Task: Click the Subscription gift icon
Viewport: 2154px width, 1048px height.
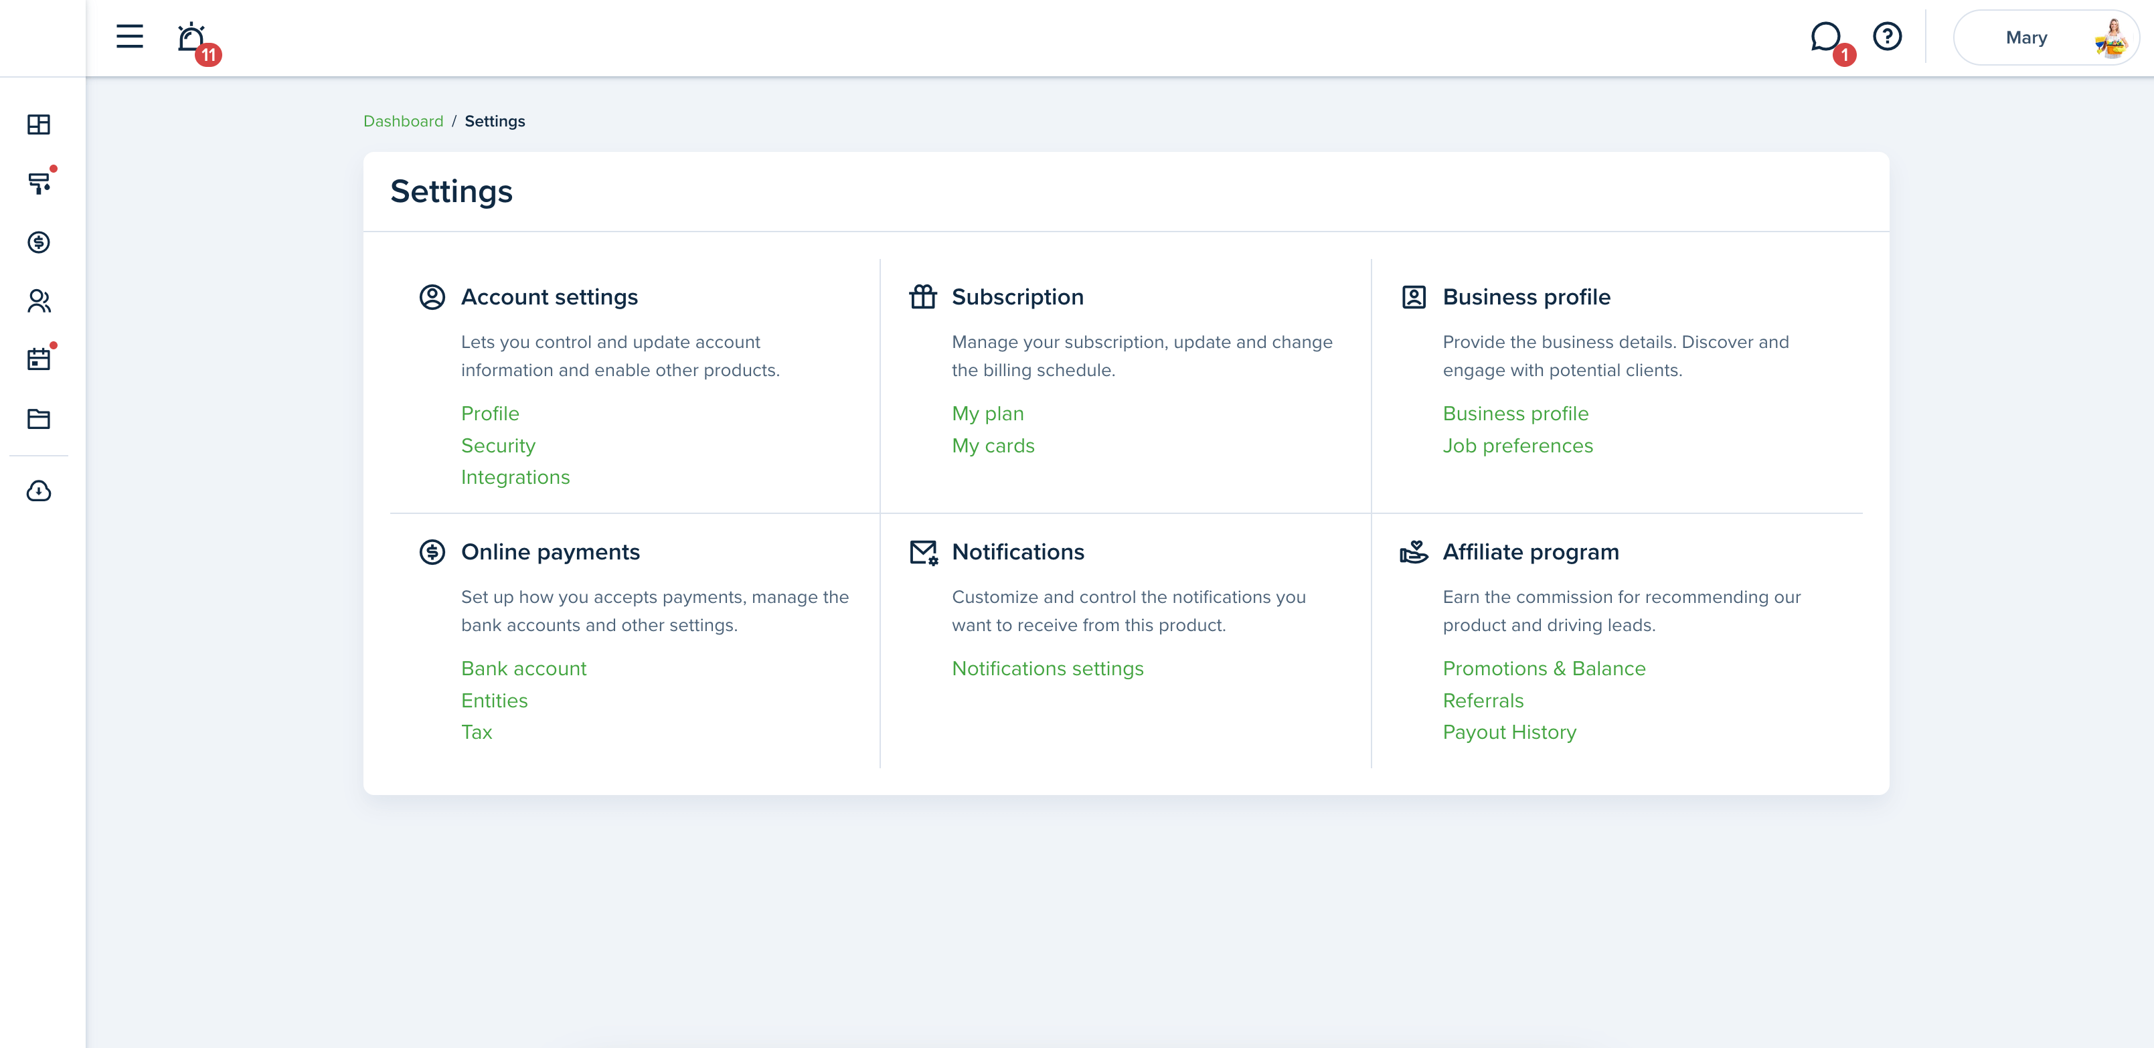Action: pos(923,296)
